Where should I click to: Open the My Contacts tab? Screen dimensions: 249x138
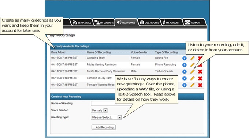(x=104, y=23)
